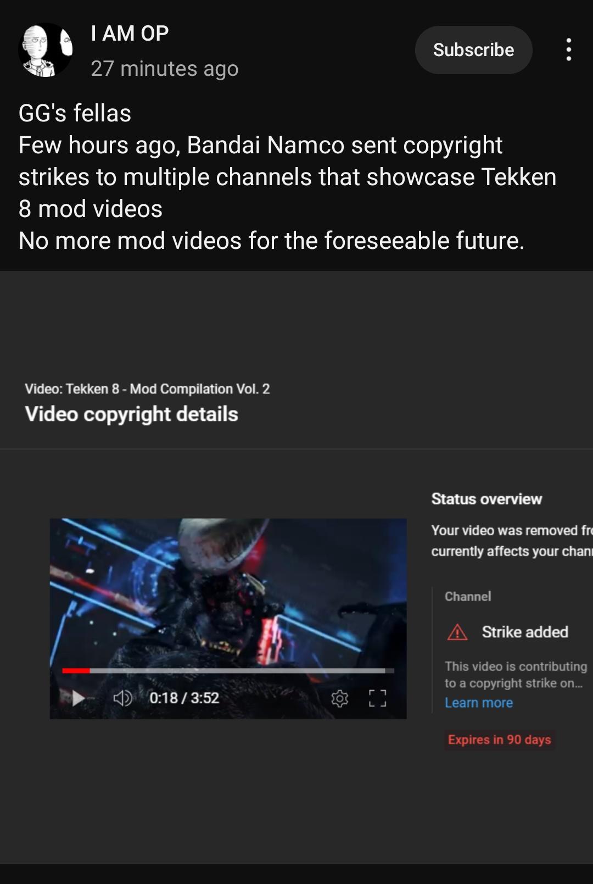Screen dimensions: 593x884
Task: Enter fullscreen with the brackets icon
Action: [377, 698]
